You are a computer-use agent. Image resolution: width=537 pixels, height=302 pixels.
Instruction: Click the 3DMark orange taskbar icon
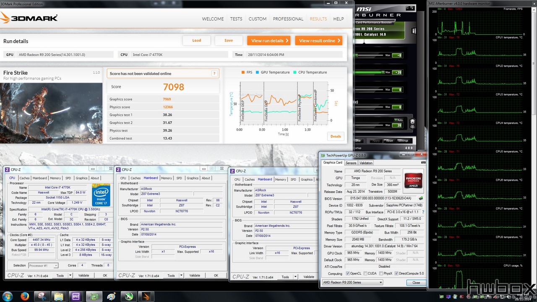(146, 297)
